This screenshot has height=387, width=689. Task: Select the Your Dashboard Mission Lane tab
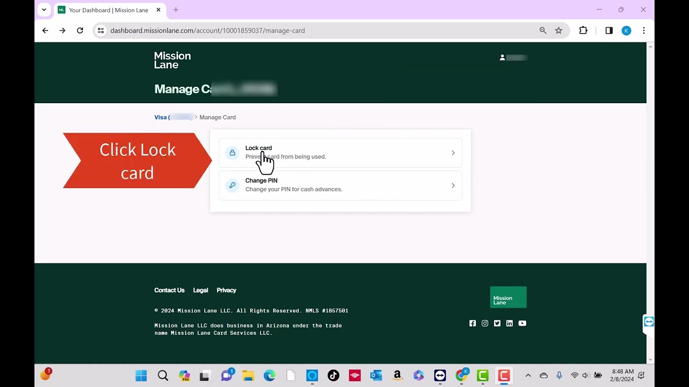click(x=110, y=10)
